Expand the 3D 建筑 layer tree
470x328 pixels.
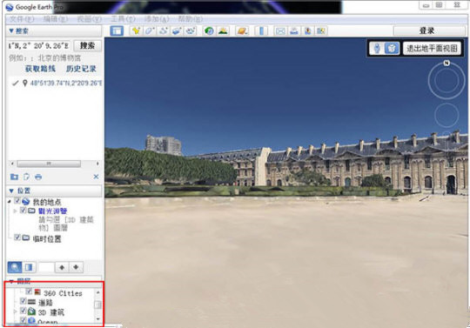click(16, 311)
